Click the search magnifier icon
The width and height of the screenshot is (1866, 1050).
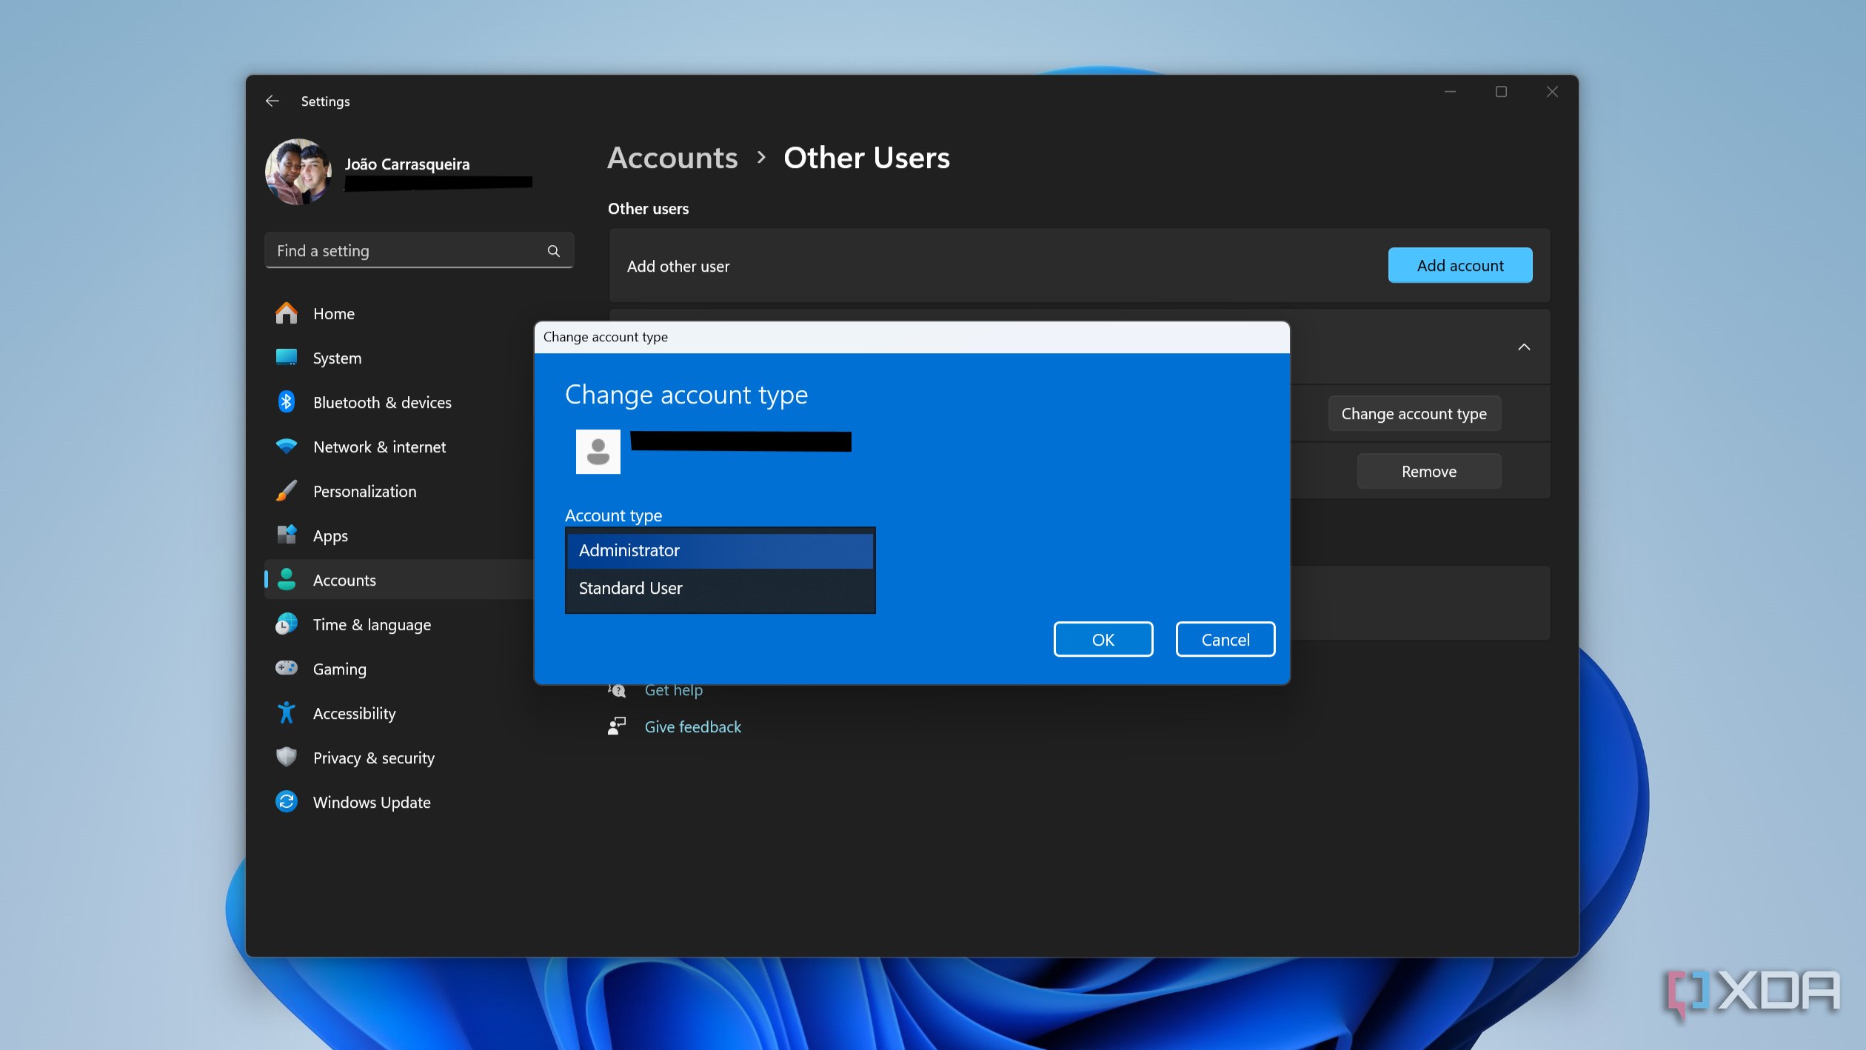coord(553,250)
